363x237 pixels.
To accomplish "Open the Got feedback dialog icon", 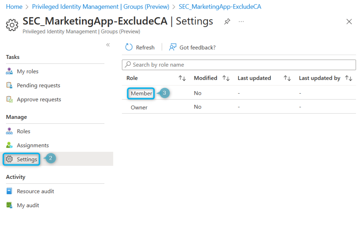I will (x=172, y=47).
